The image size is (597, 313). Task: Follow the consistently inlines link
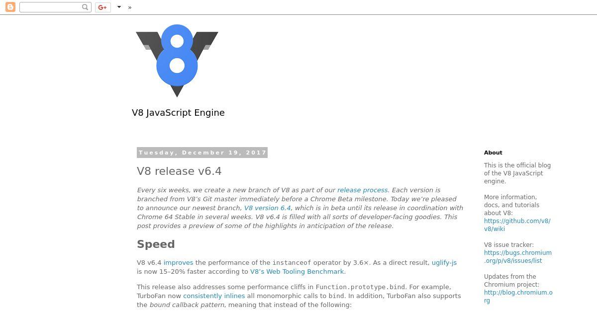tap(214, 296)
